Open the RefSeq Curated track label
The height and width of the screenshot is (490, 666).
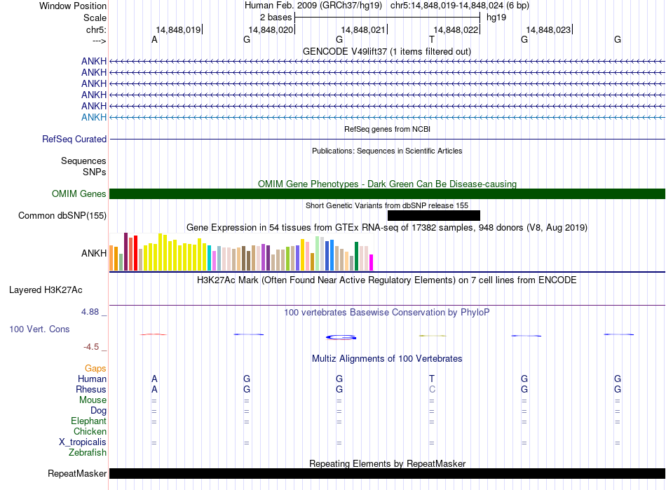coord(74,139)
